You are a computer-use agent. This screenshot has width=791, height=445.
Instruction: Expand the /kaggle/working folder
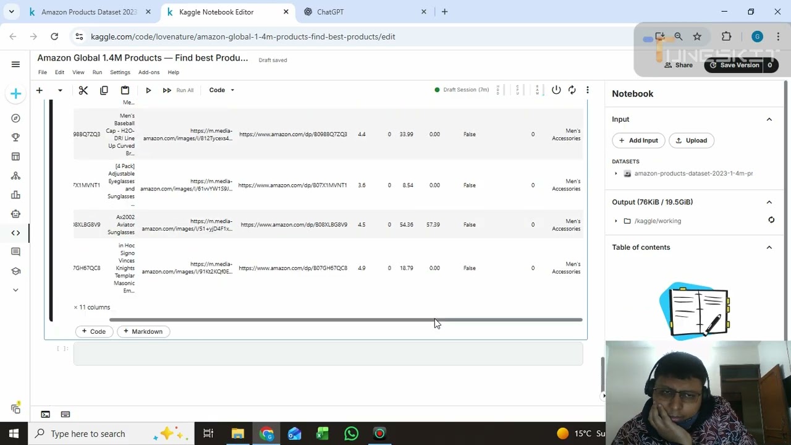615,221
